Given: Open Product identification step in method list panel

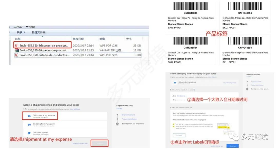Looking at the screenshot, I should click(x=129, y=119).
